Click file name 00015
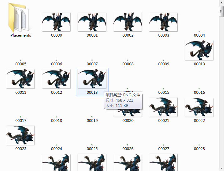The height and width of the screenshot is (171, 224). (164, 92)
